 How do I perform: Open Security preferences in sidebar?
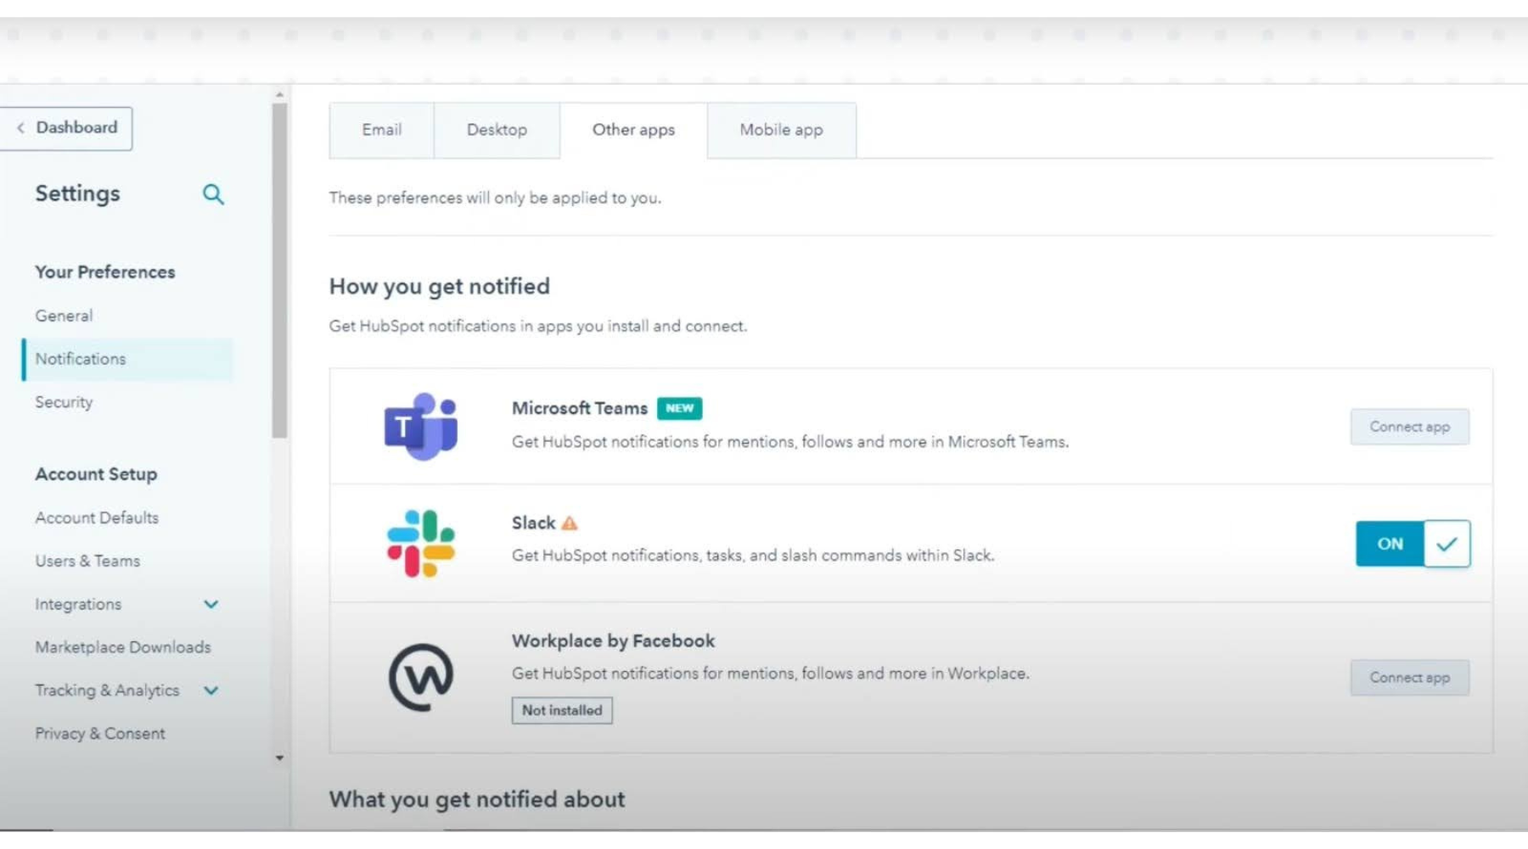[x=64, y=402]
